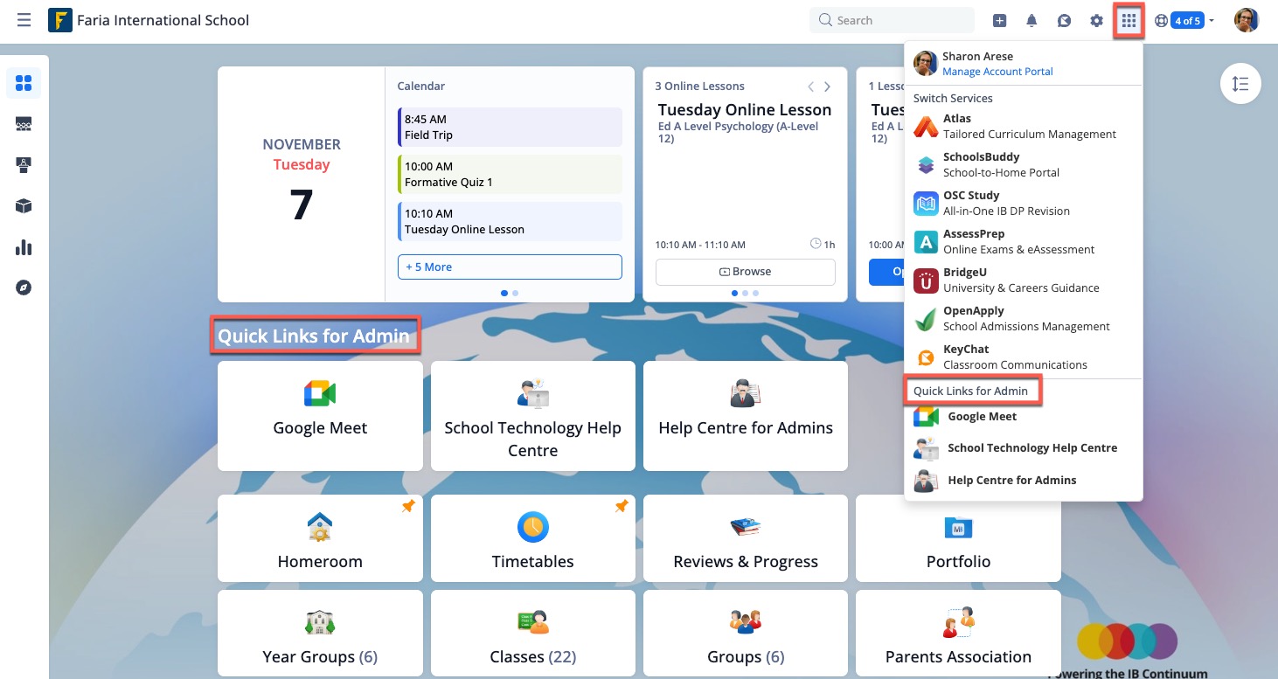The width and height of the screenshot is (1278, 679).
Task: Click the reorder dashboard round button
Action: (1240, 85)
